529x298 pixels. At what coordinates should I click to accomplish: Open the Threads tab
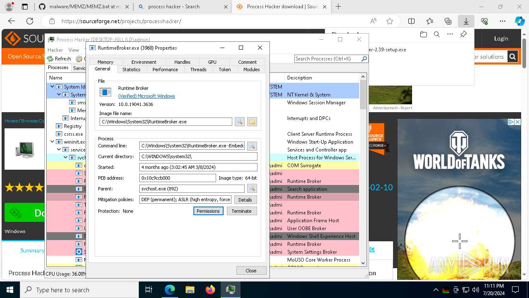point(198,70)
